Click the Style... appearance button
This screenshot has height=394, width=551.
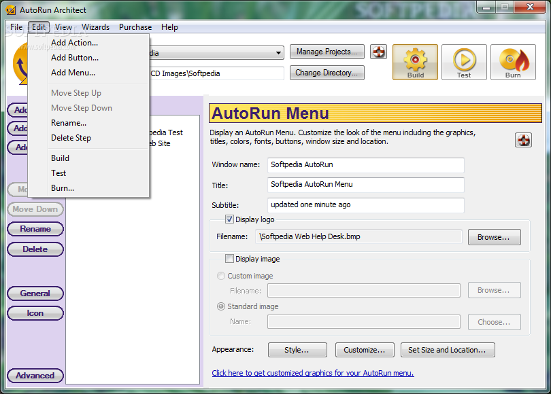coord(297,350)
